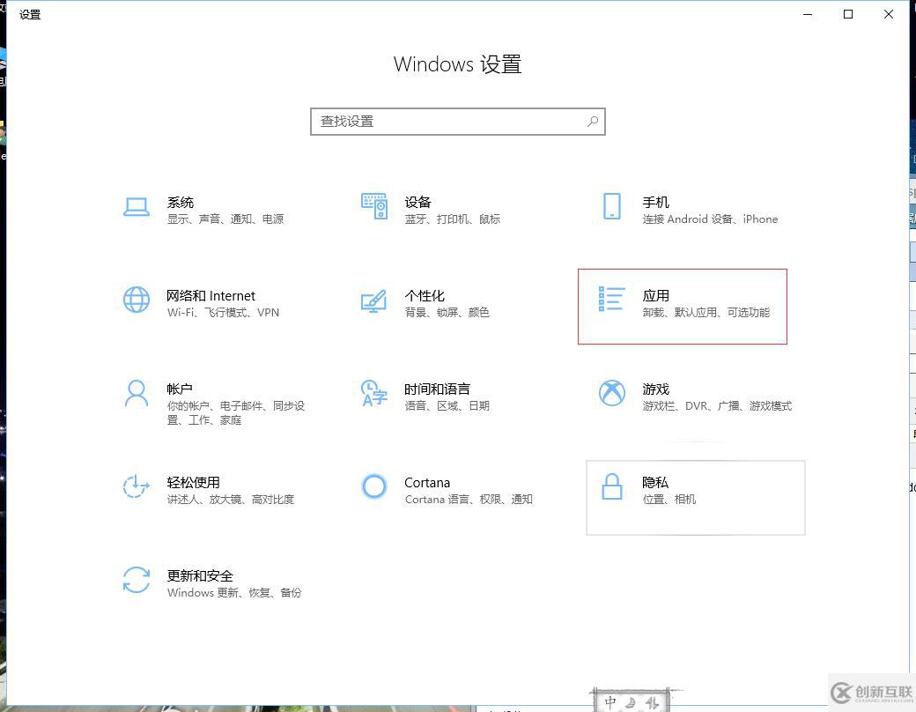Click 连接 Android 设备、iPhone description
Viewport: 916px width, 712px height.
[x=711, y=219]
